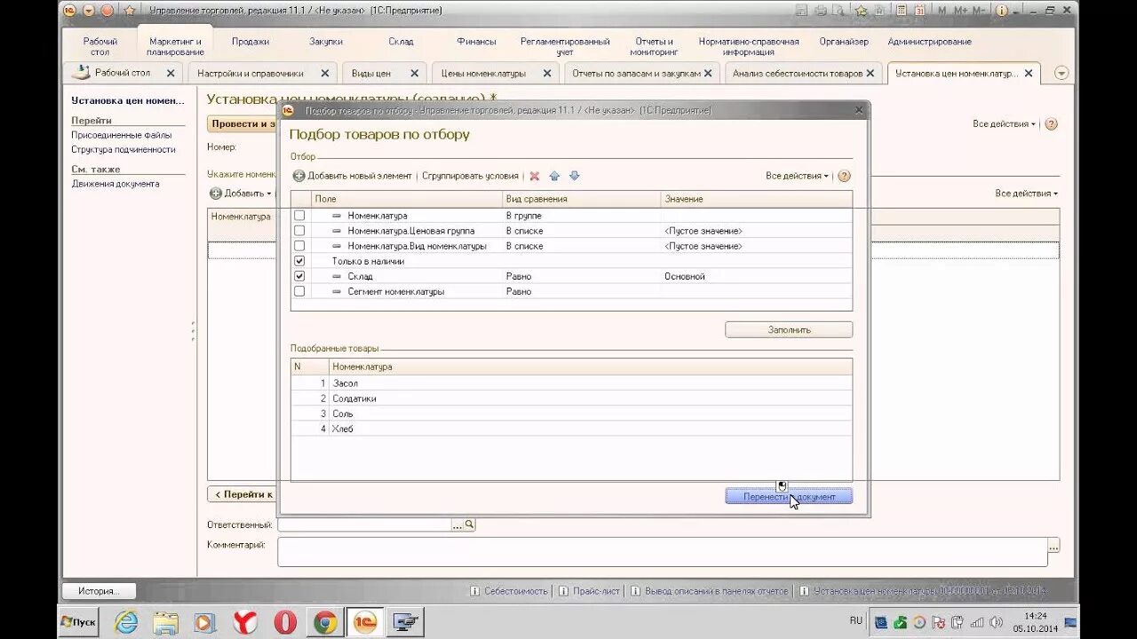Open the Администрирование section
The image size is (1137, 639).
pos(929,42)
